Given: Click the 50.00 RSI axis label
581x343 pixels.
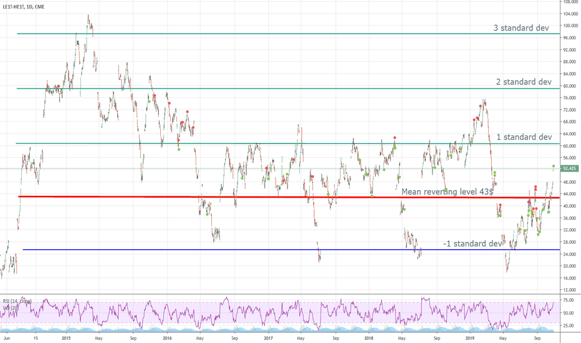Looking at the screenshot, I should 570,313.
